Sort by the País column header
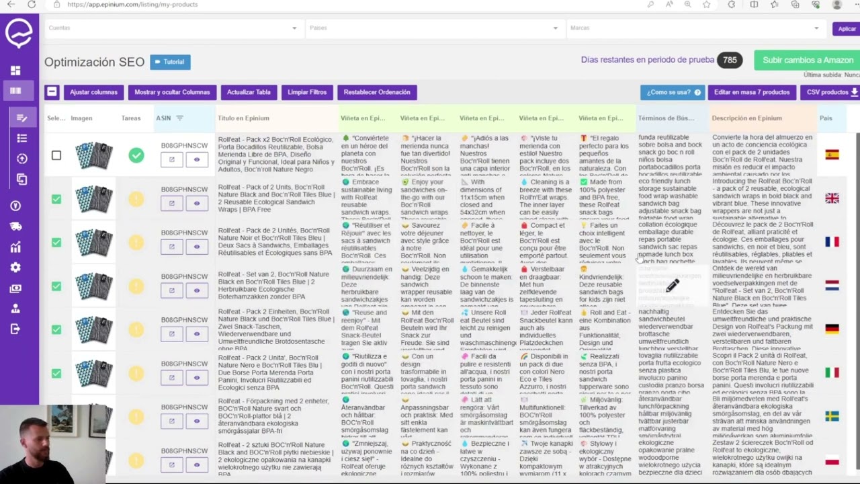This screenshot has width=860, height=484. pyautogui.click(x=826, y=118)
